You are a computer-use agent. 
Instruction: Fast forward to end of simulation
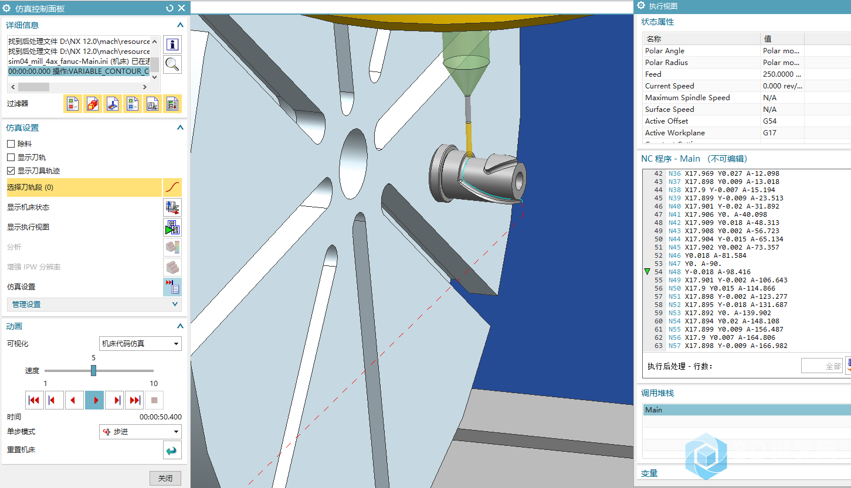pyautogui.click(x=134, y=400)
